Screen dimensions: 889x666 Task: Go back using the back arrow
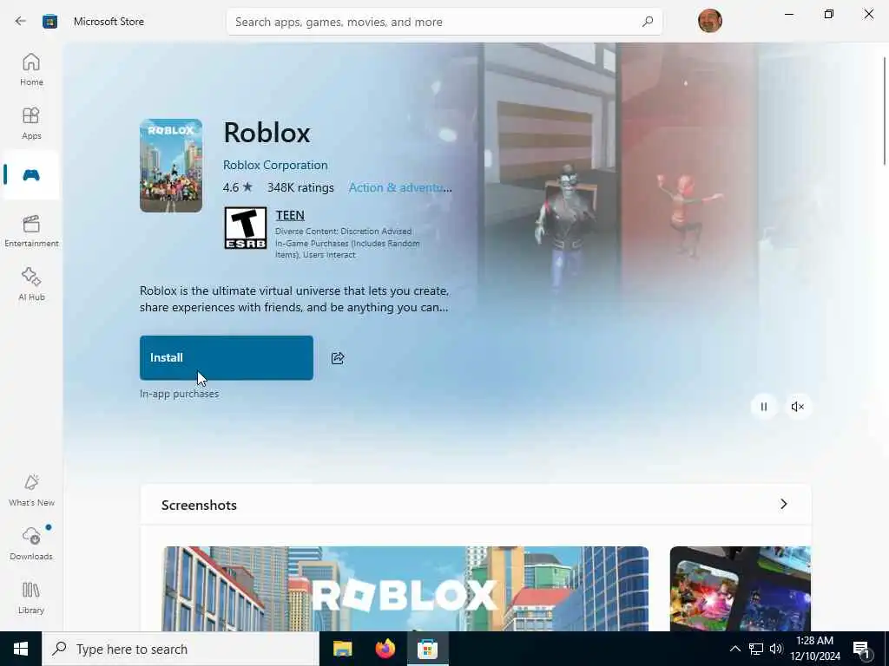pos(21,22)
